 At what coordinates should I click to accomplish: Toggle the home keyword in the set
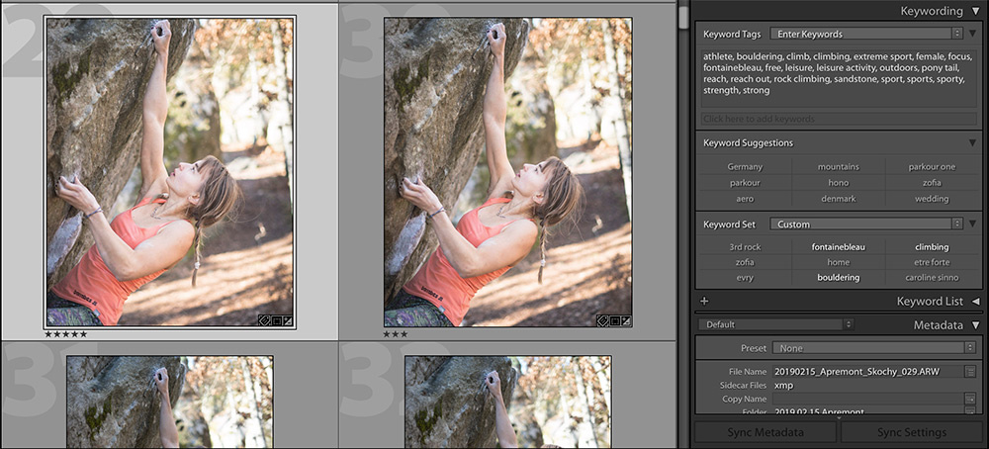[839, 262]
